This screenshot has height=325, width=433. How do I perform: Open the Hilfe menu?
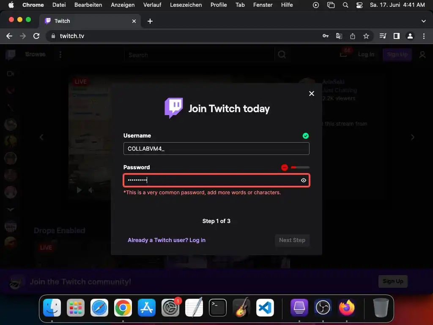click(x=287, y=5)
